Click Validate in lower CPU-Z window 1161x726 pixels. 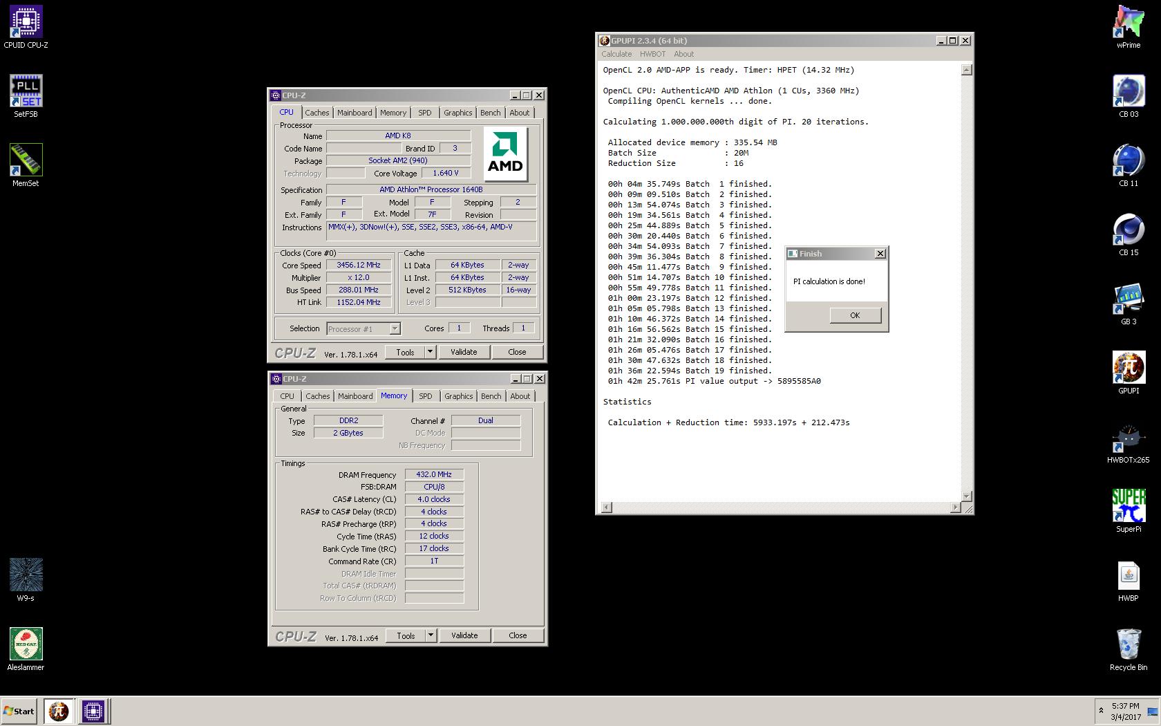tap(464, 635)
